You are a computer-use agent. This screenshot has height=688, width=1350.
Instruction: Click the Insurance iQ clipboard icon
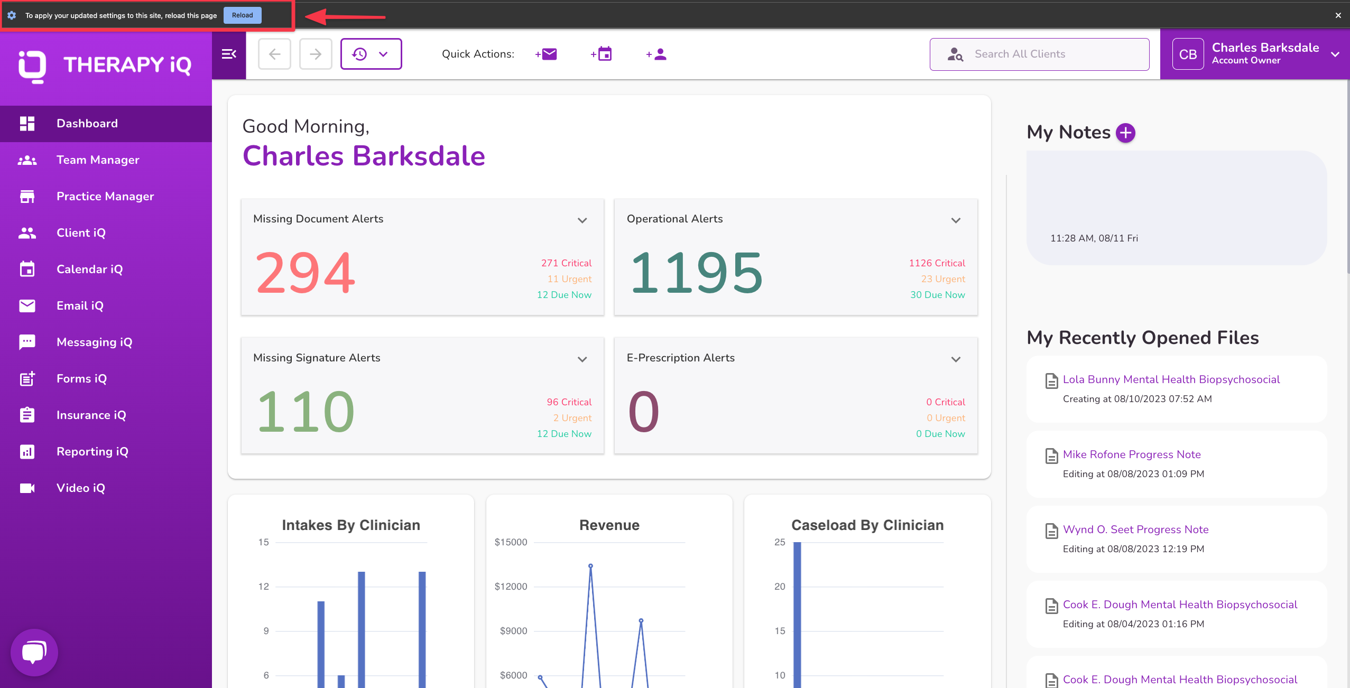[27, 415]
